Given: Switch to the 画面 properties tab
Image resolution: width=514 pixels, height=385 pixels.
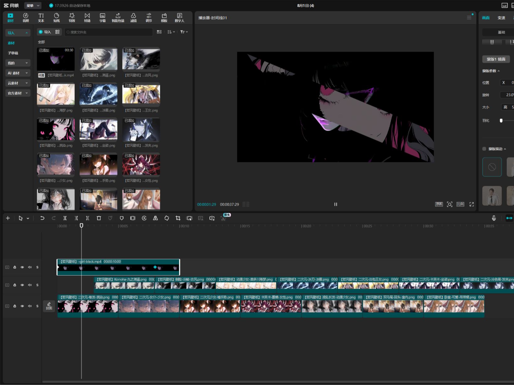Looking at the screenshot, I should tap(486, 18).
